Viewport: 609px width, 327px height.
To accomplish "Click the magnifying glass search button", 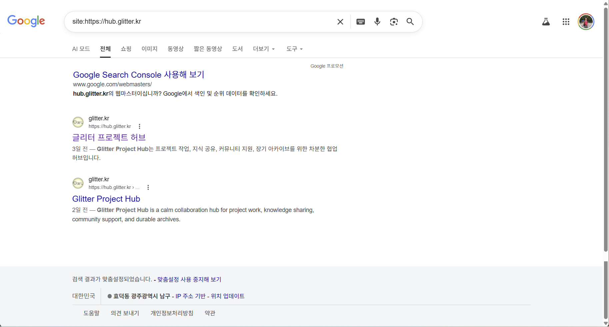I will point(410,22).
